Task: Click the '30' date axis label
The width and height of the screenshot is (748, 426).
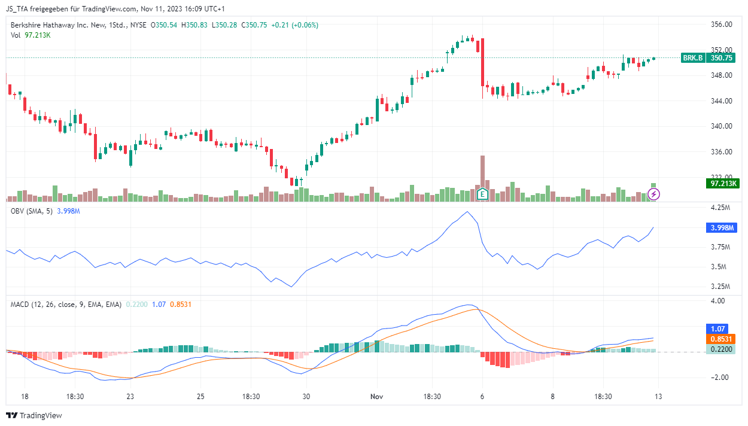Action: tap(306, 396)
